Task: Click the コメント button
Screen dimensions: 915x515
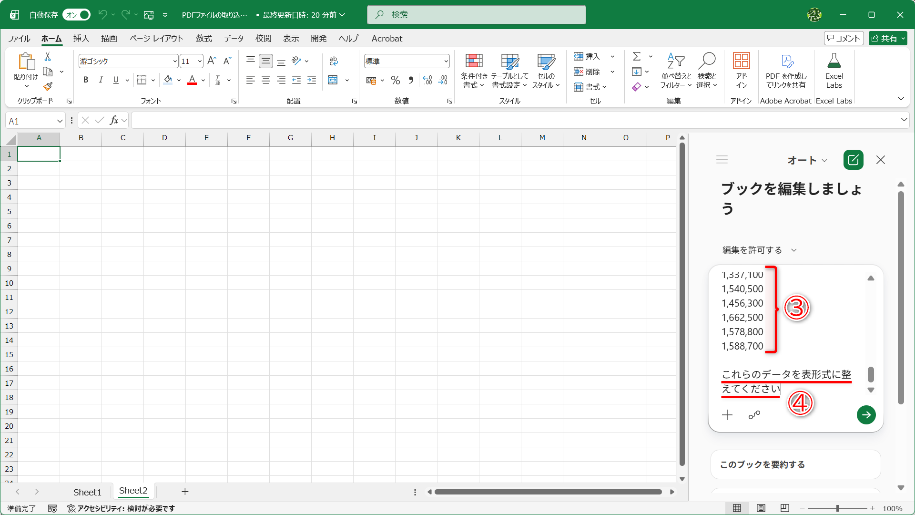Action: (844, 38)
